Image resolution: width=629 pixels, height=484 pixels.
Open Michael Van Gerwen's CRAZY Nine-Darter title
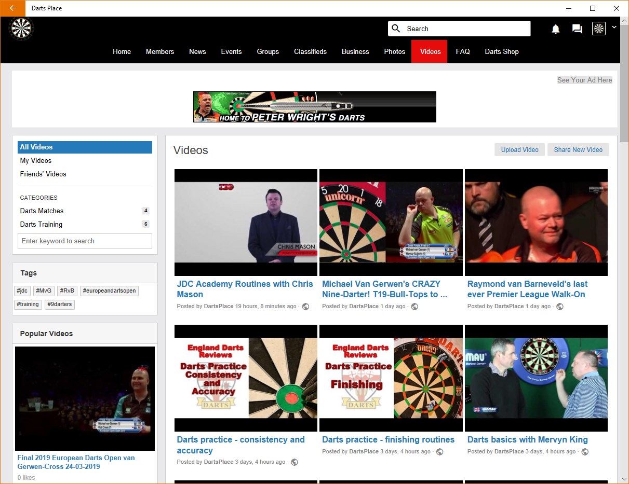(384, 289)
